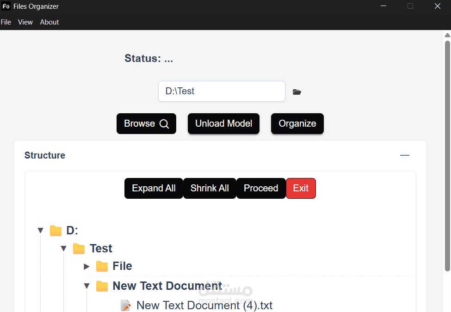Open the About menu
The image size is (451, 312).
click(x=49, y=22)
